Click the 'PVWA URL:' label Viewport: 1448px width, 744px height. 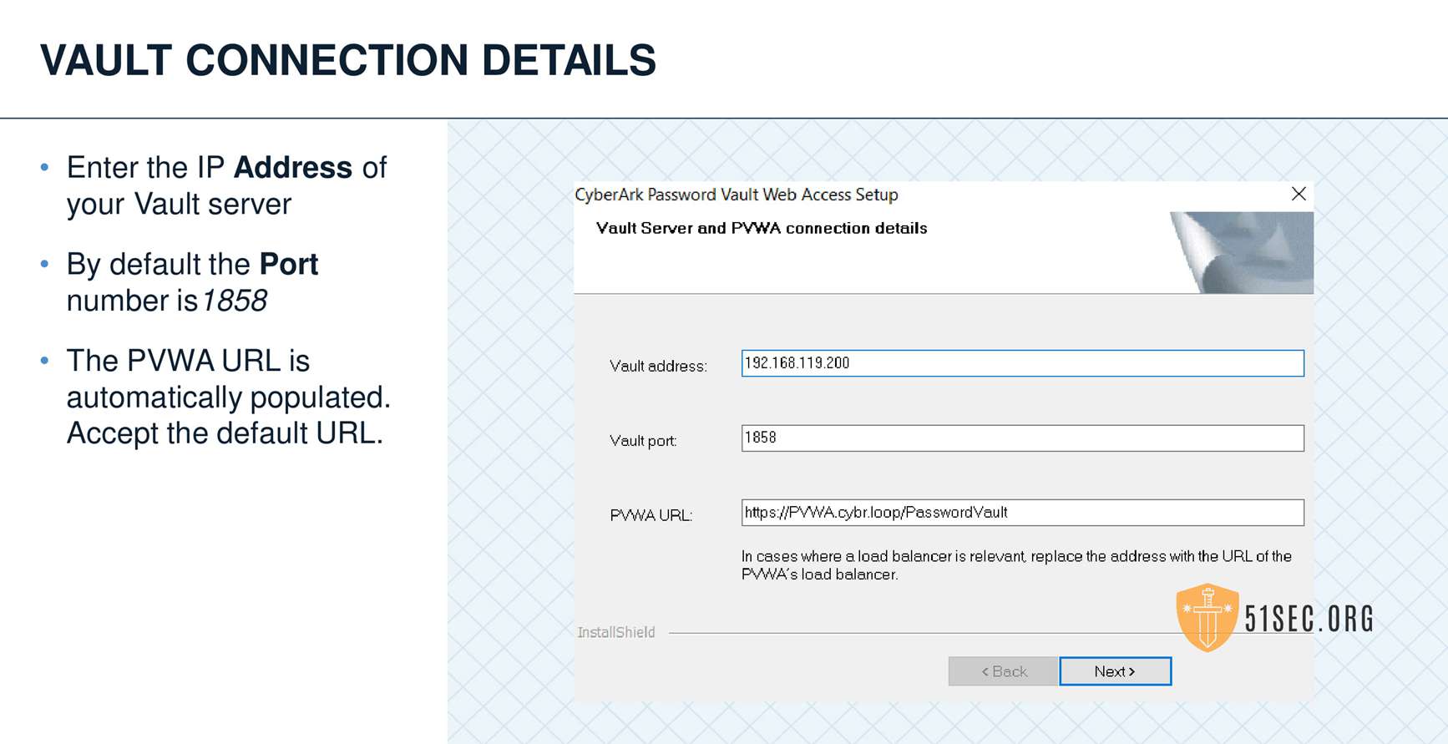point(651,515)
